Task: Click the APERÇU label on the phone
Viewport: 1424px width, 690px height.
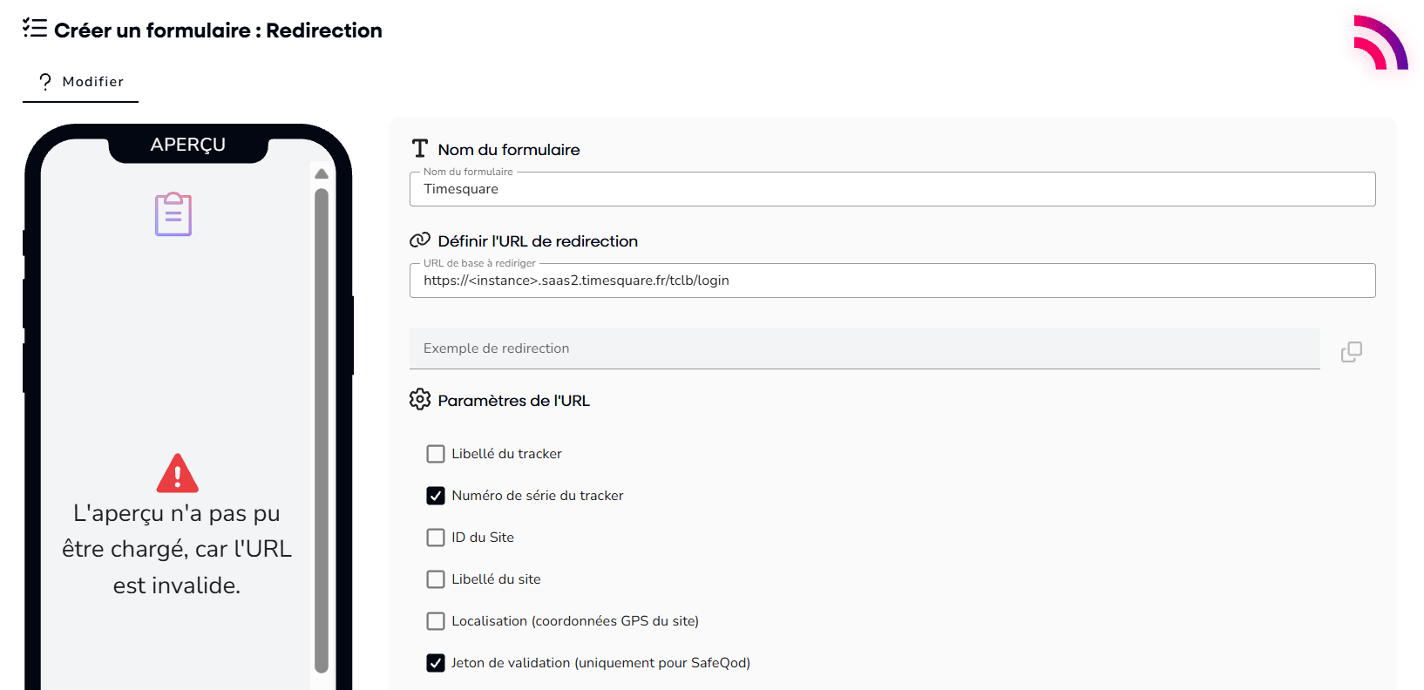Action: coord(188,145)
